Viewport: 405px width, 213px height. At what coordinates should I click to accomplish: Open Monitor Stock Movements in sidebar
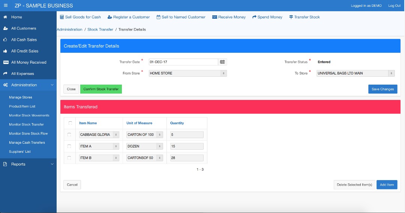pos(29,115)
